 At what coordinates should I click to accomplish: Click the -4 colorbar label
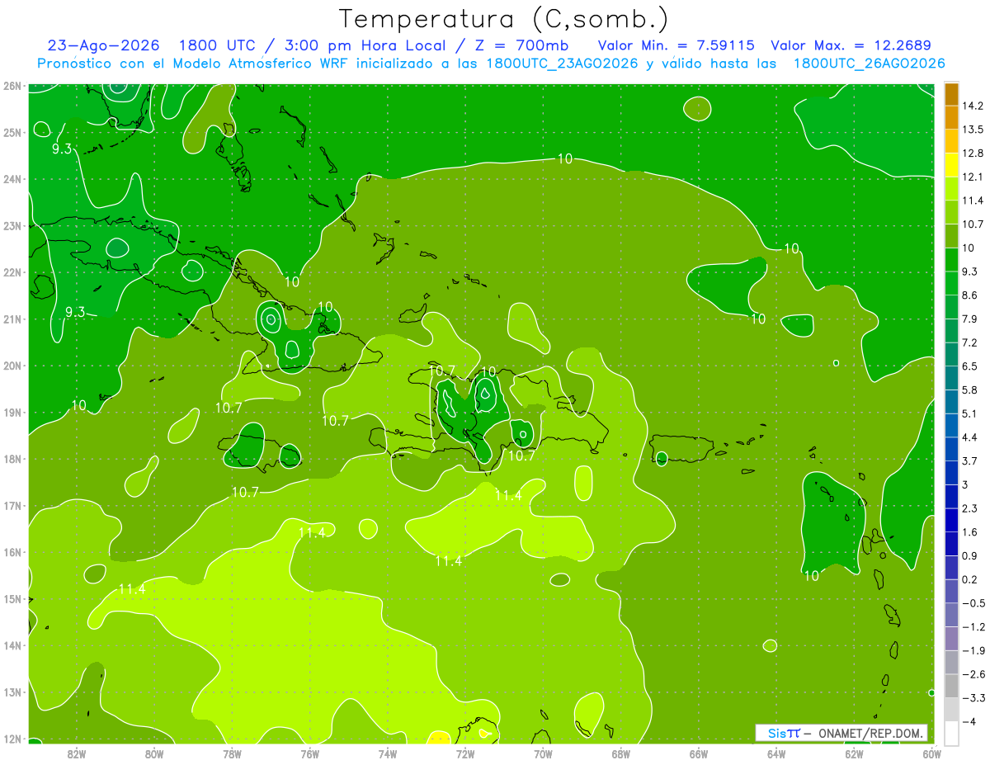tap(969, 721)
